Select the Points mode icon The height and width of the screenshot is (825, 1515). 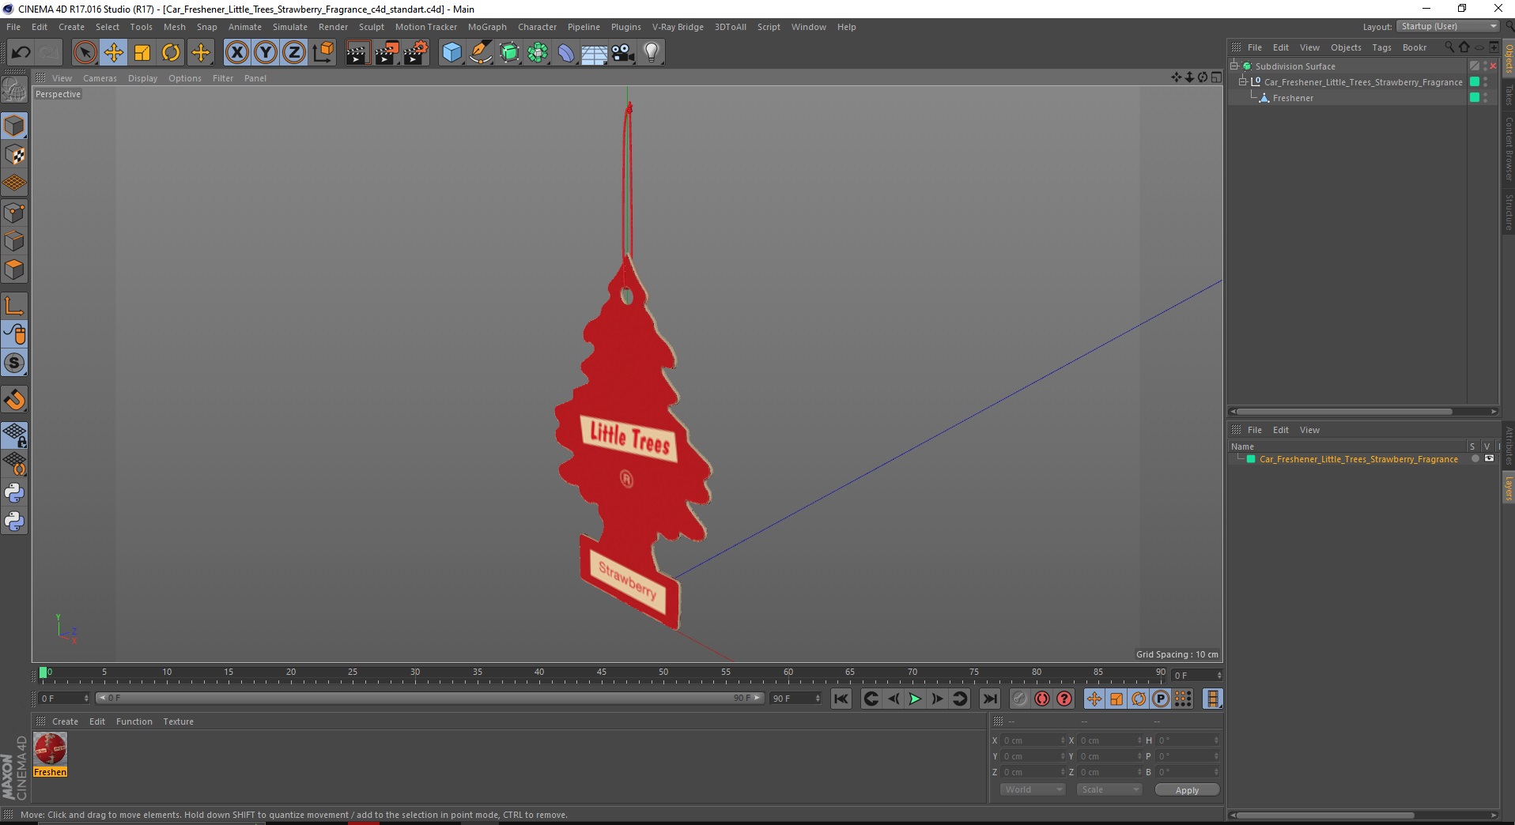coord(14,213)
